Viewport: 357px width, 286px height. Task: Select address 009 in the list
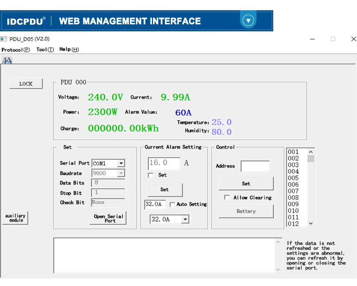pyautogui.click(x=293, y=204)
